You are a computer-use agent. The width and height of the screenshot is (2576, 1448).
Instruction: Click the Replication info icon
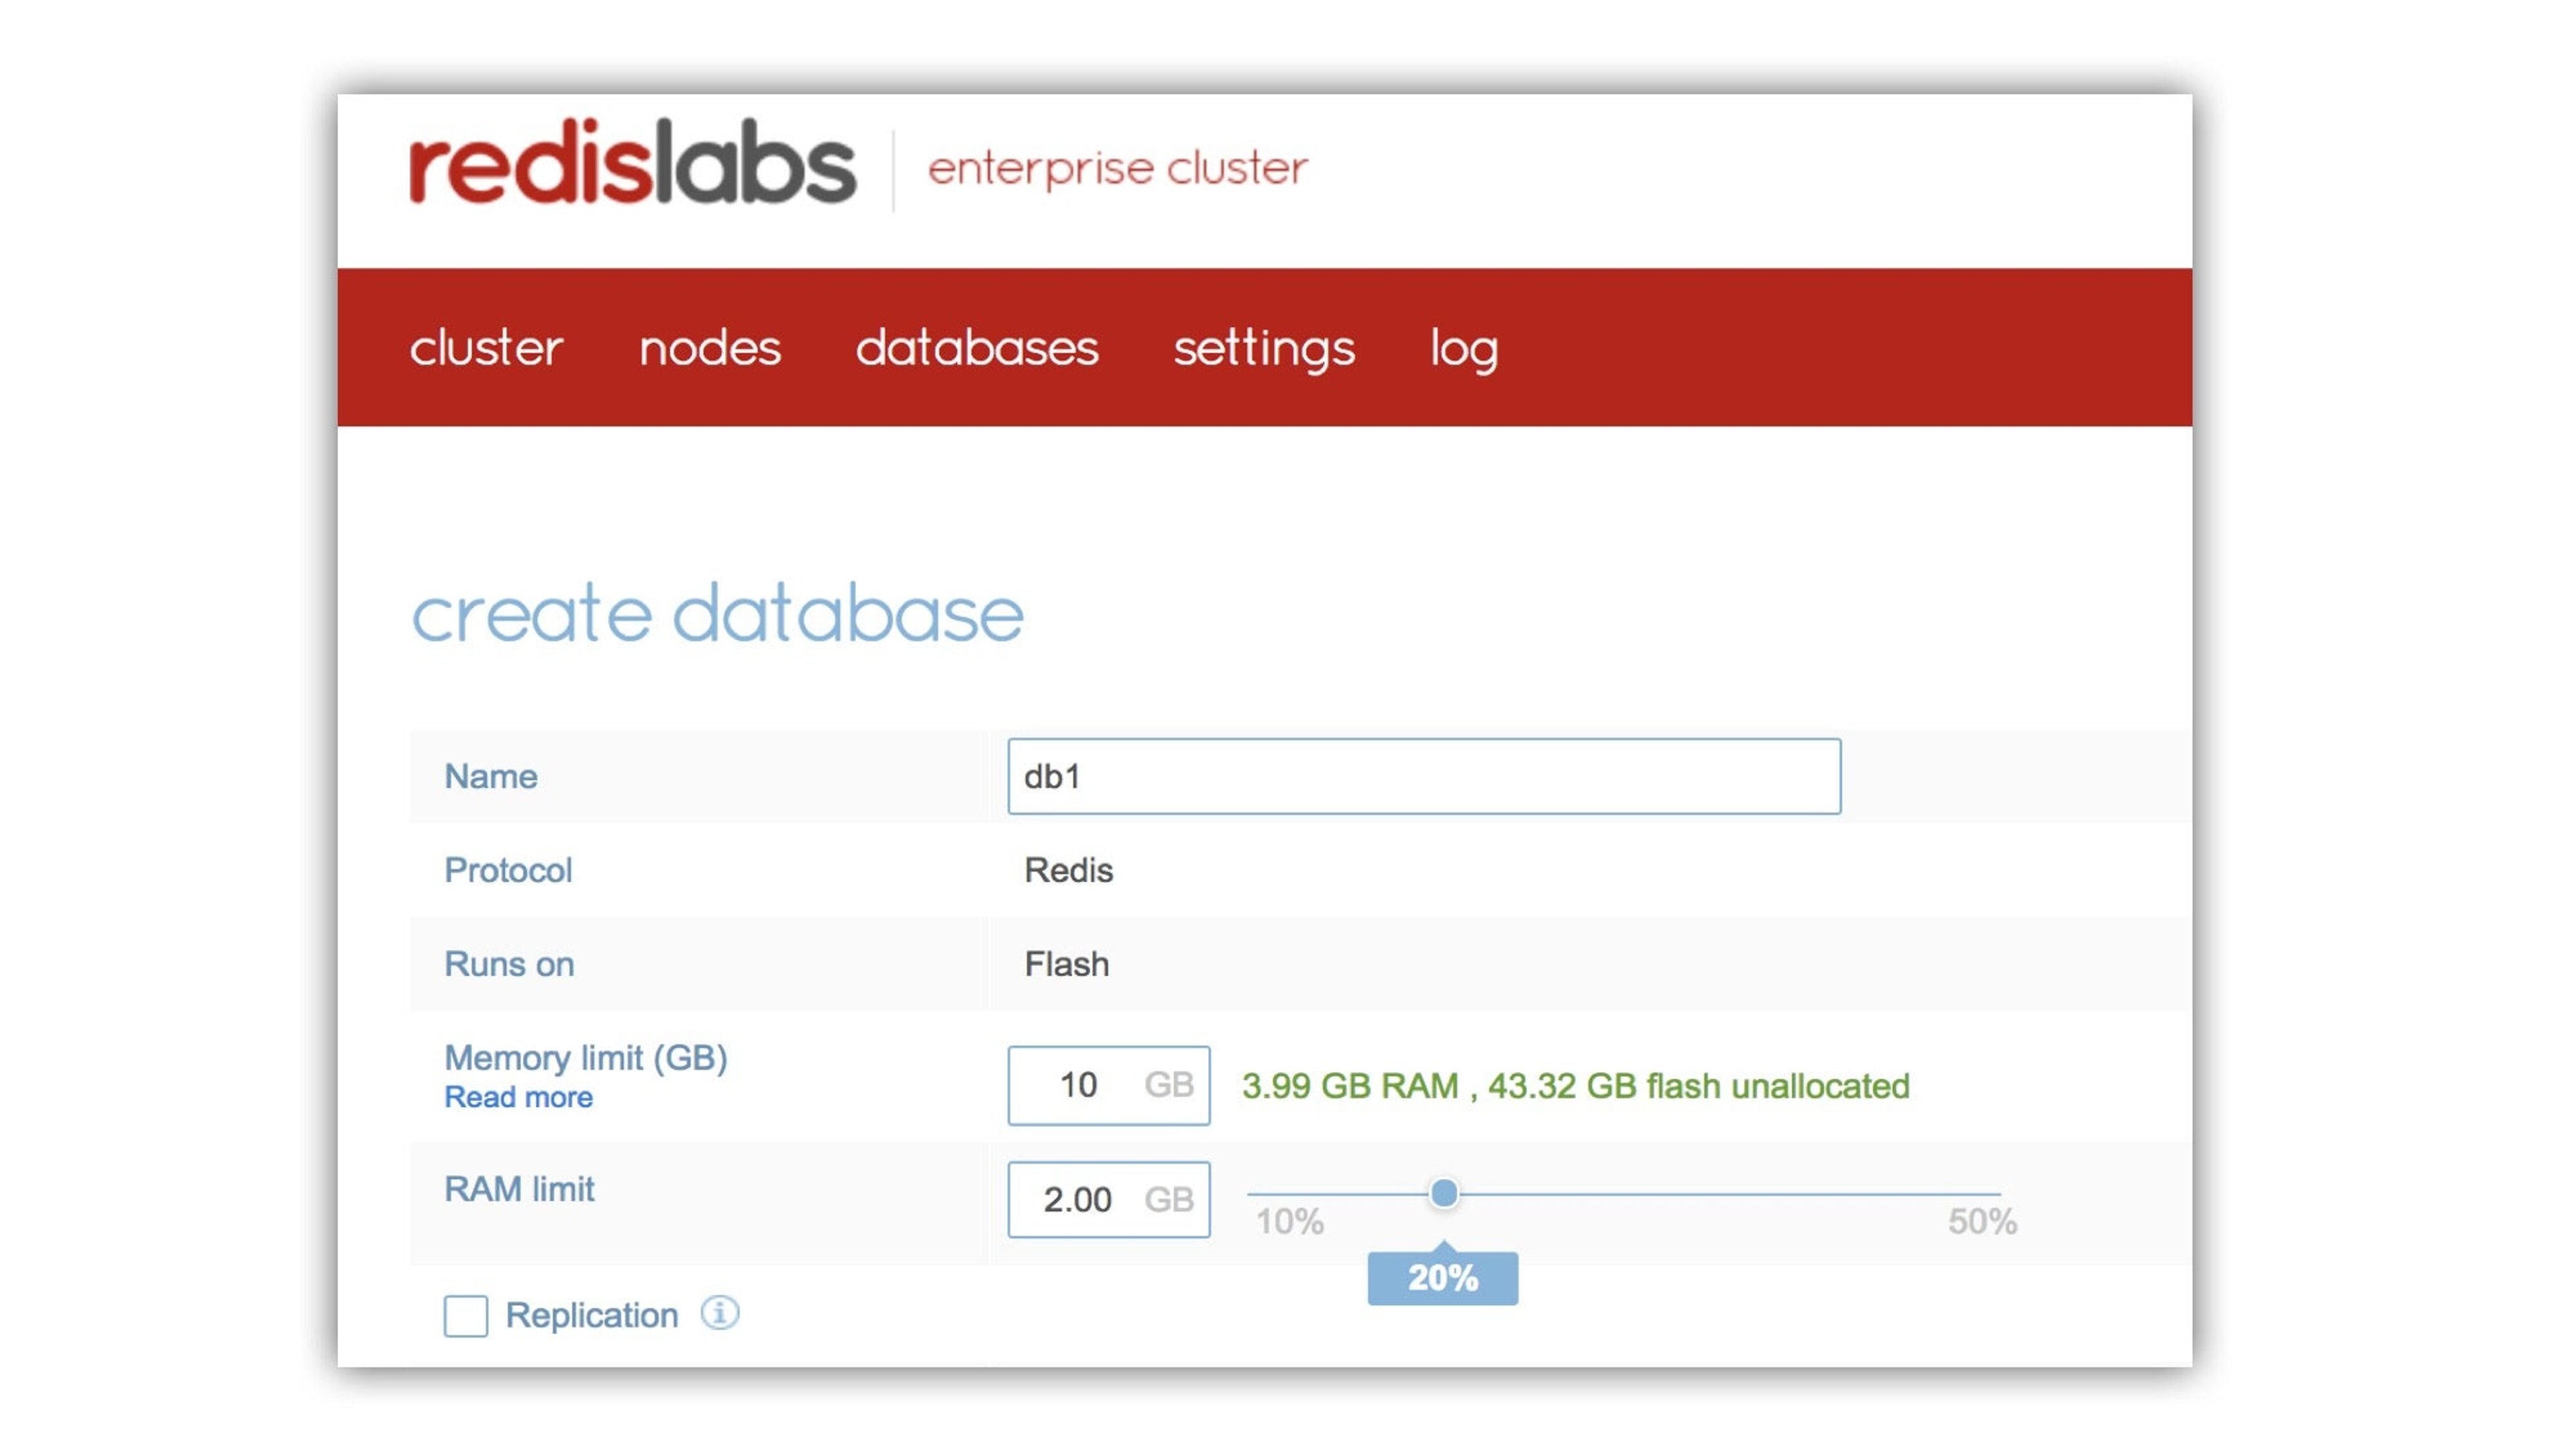tap(719, 1312)
